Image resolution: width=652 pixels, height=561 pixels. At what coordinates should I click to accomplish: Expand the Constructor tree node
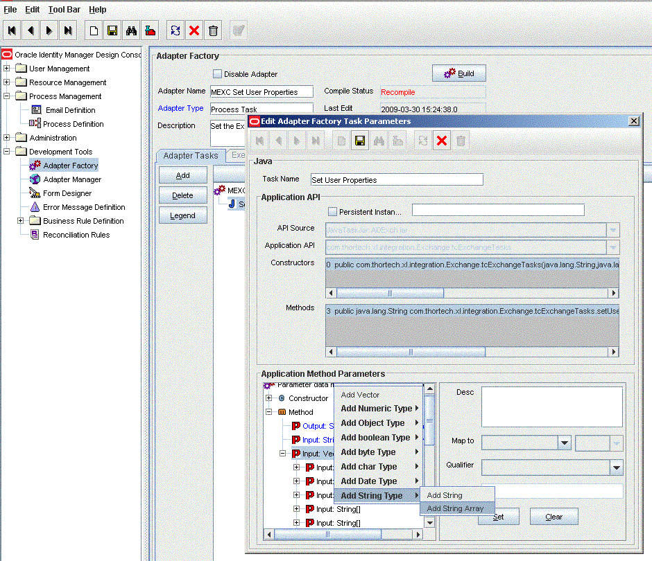click(x=269, y=398)
